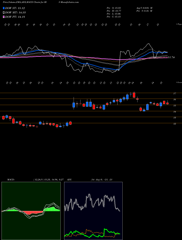Click the 'Pre C: 15.15' close value
The width and height of the screenshot is (182, 240).
114,17
